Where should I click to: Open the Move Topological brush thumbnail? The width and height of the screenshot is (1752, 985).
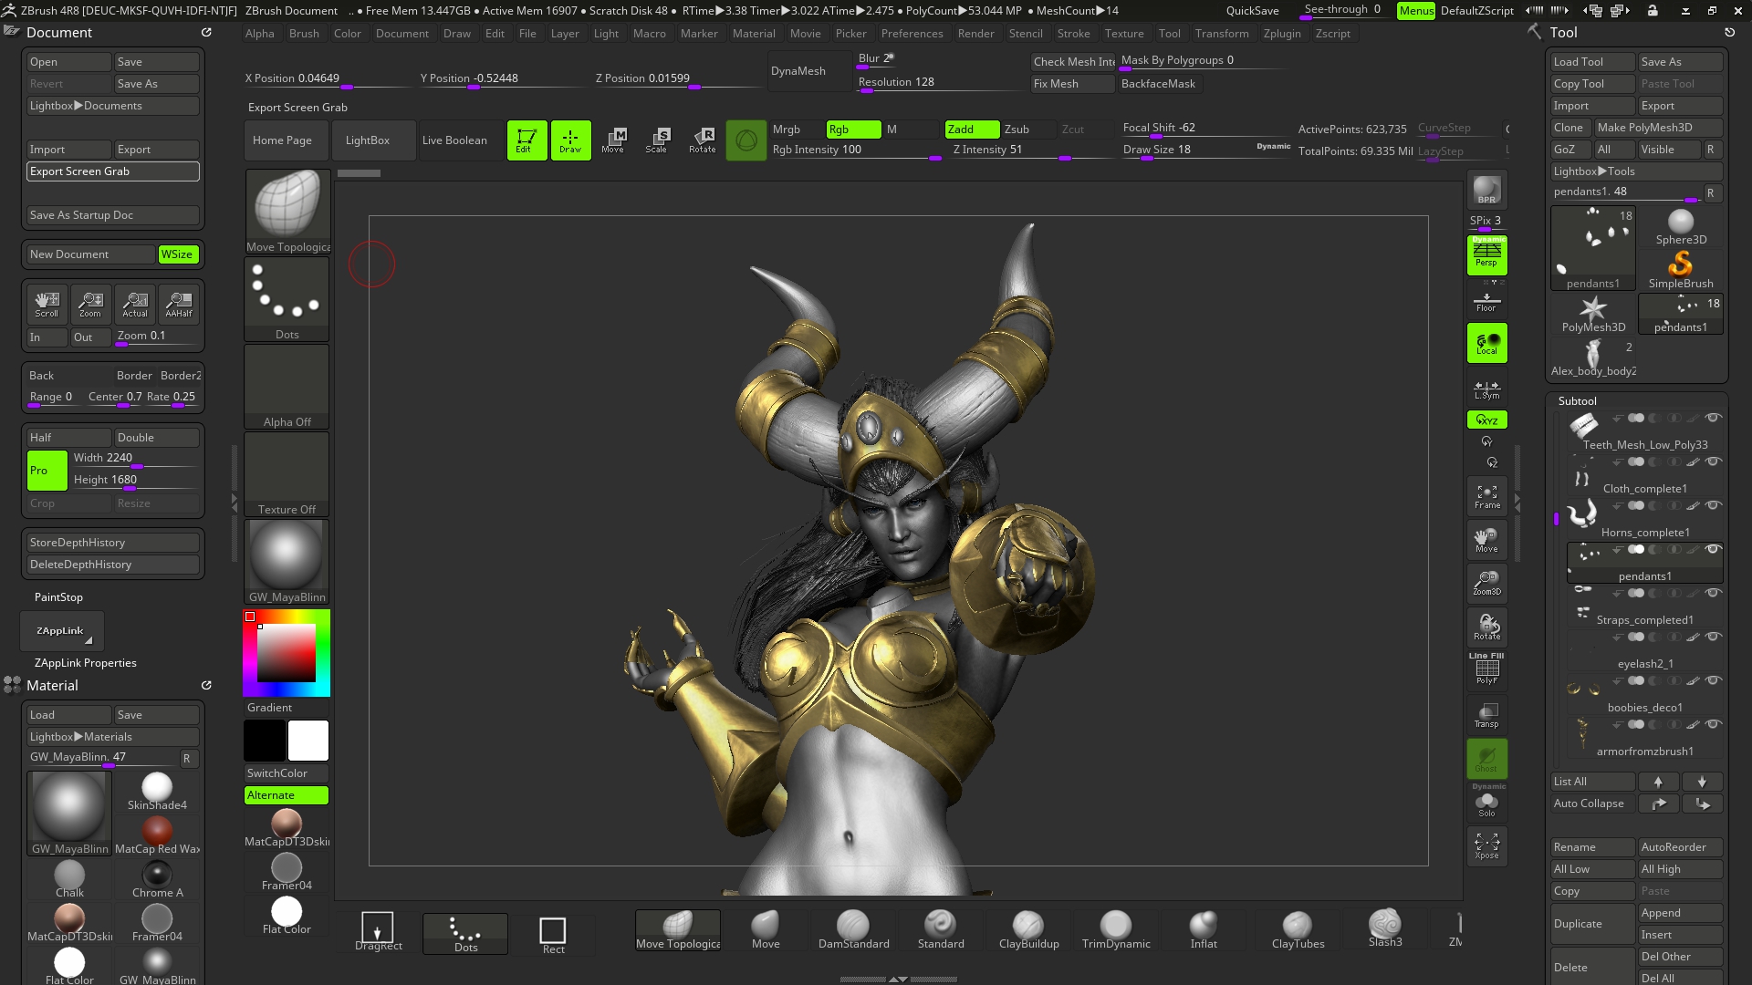coord(287,212)
